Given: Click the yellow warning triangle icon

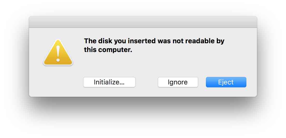Looking at the screenshot, I should click(x=58, y=53).
